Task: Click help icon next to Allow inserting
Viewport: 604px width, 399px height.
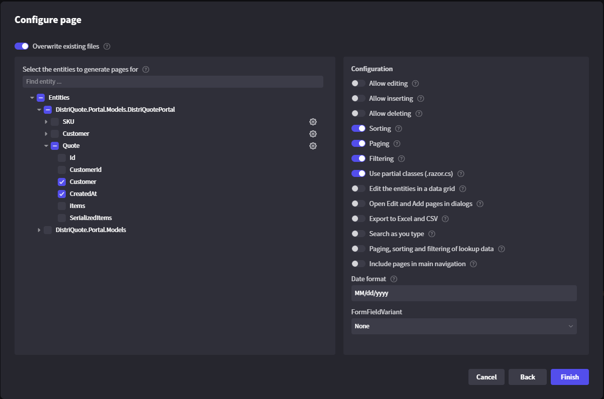Action: 421,99
